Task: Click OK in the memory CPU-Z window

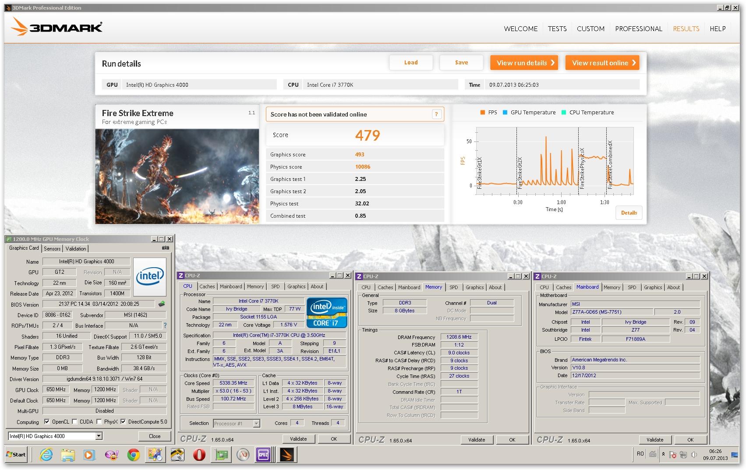Action: point(512,440)
